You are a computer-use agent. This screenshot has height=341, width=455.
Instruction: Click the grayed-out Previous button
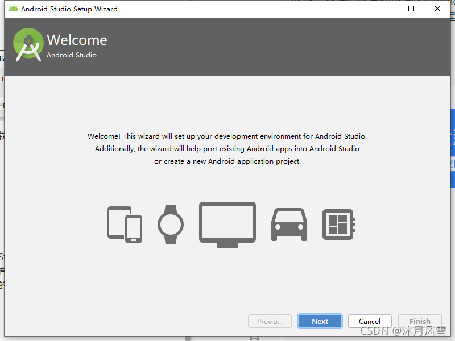[270, 321]
